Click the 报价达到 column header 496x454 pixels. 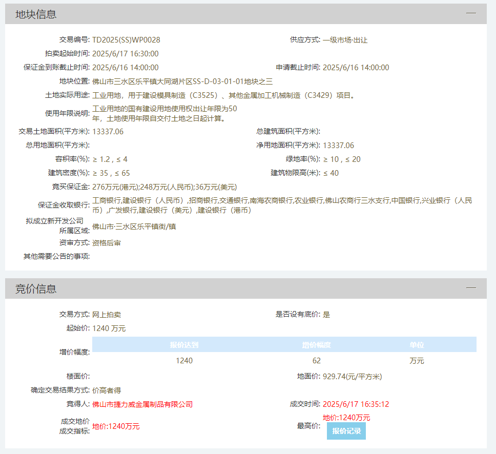184,345
